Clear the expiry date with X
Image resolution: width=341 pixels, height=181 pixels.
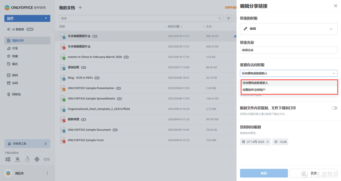pos(268,142)
